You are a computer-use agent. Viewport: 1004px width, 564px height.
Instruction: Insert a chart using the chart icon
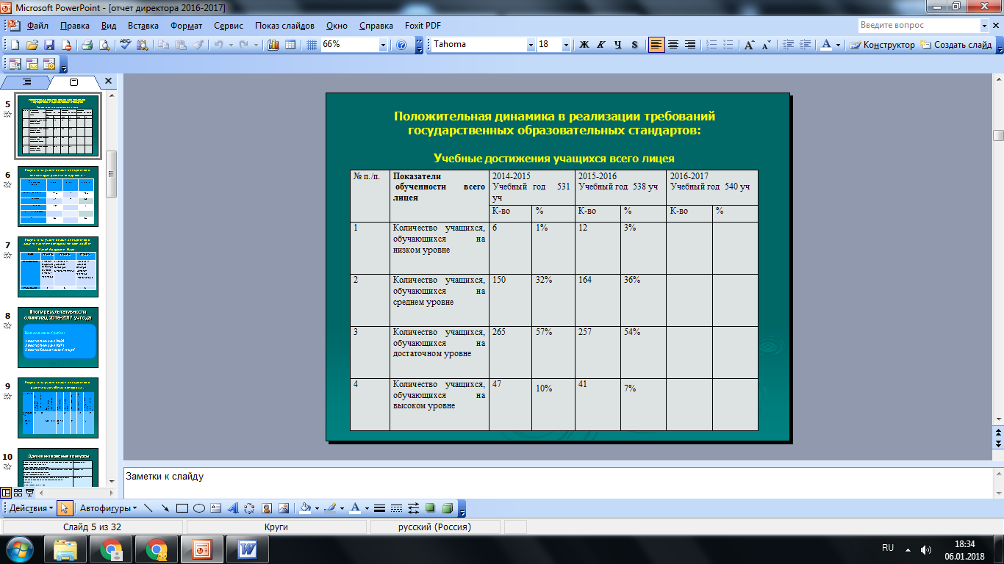(x=274, y=45)
